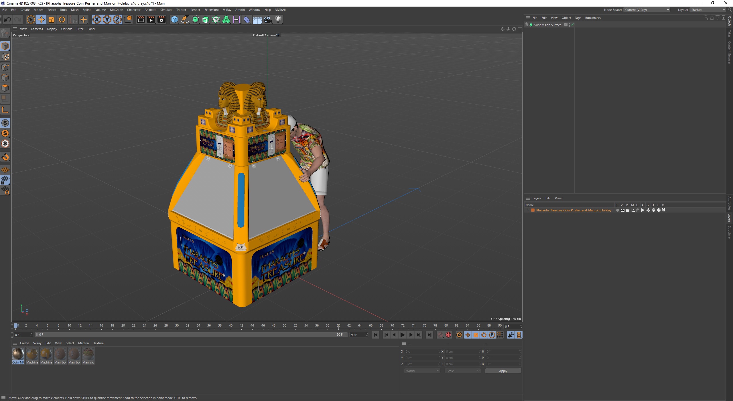
Task: Click the Light bulb icon
Action: [x=278, y=19]
